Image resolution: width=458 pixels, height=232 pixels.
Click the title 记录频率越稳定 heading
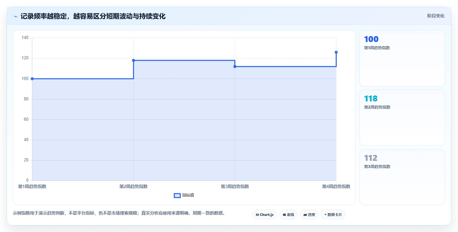[93, 16]
